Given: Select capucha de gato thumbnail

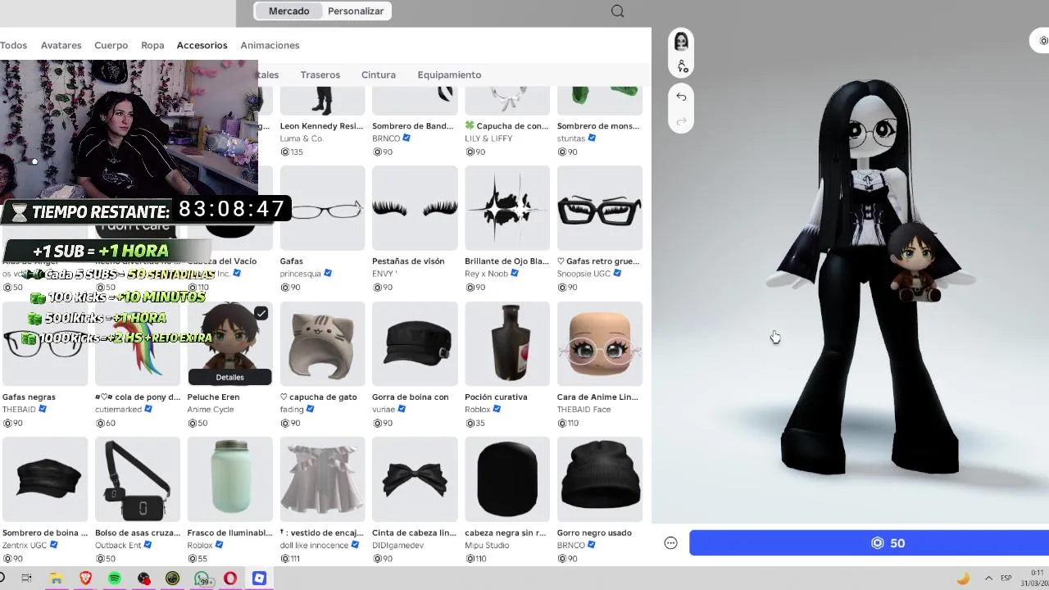Looking at the screenshot, I should tap(322, 344).
